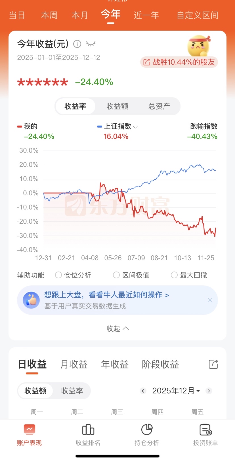235x462 pixels.
Task: Open 持仓分析 pie chart icon
Action: (147, 430)
